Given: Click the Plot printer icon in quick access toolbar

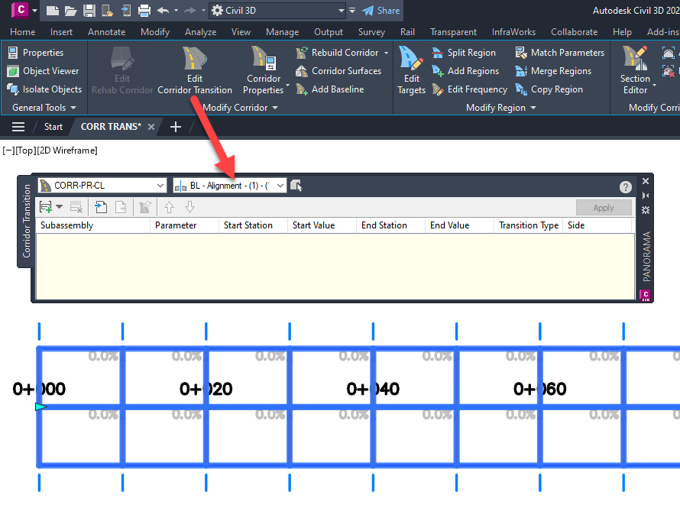Looking at the screenshot, I should coord(144,11).
